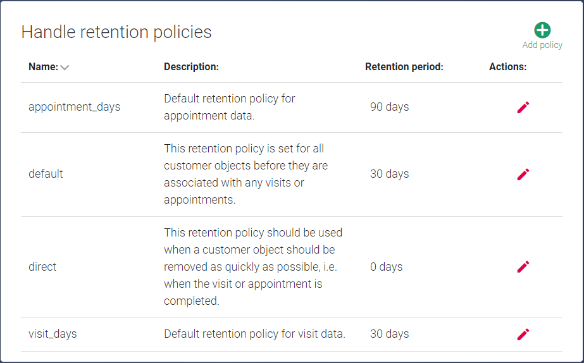Click the Retention period column header
The height and width of the screenshot is (363, 584).
pyautogui.click(x=404, y=66)
